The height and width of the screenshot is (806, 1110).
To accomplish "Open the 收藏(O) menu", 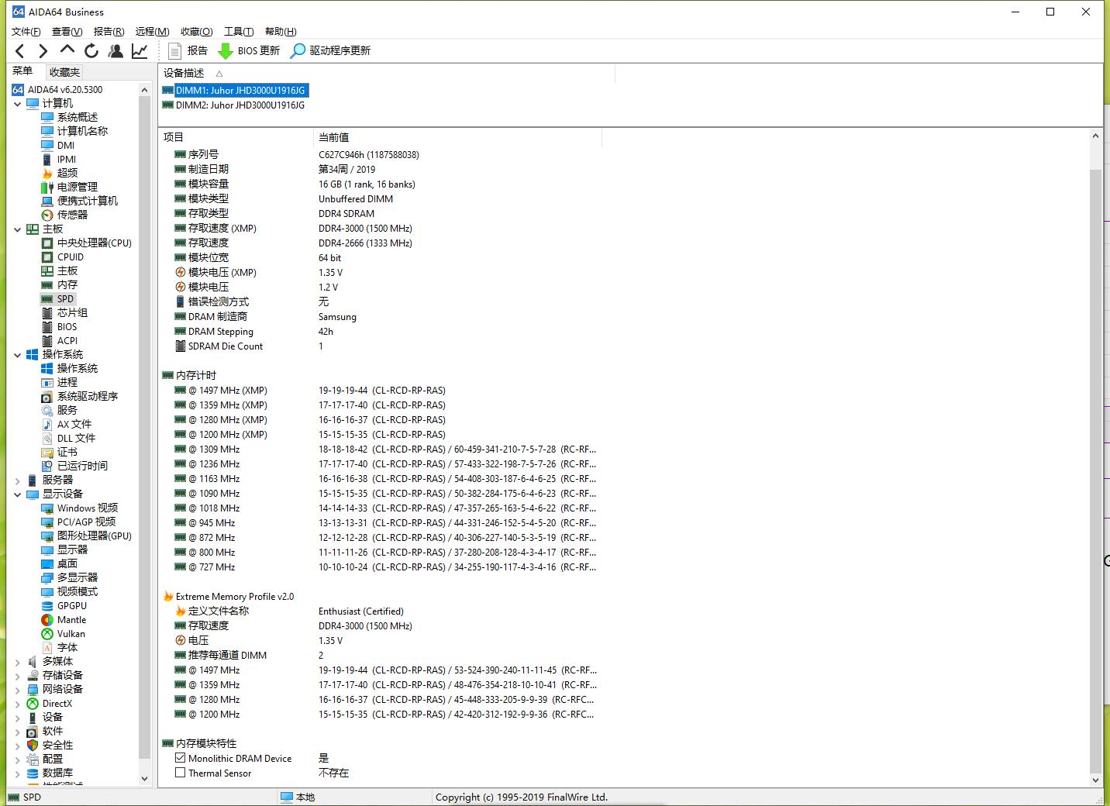I will point(196,31).
